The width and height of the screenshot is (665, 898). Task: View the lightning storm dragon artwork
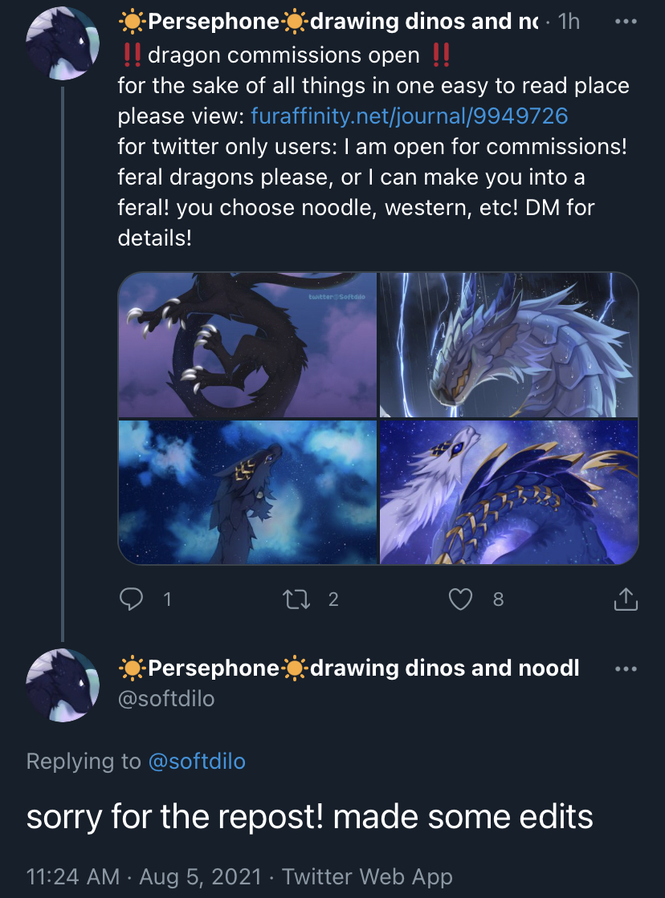coord(509,345)
